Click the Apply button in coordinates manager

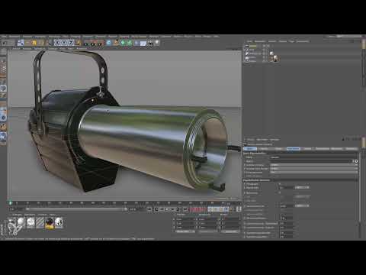[231, 231]
